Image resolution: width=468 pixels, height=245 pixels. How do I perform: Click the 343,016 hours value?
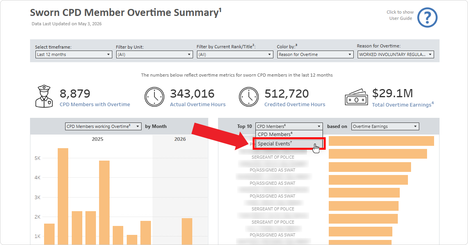[x=192, y=94]
